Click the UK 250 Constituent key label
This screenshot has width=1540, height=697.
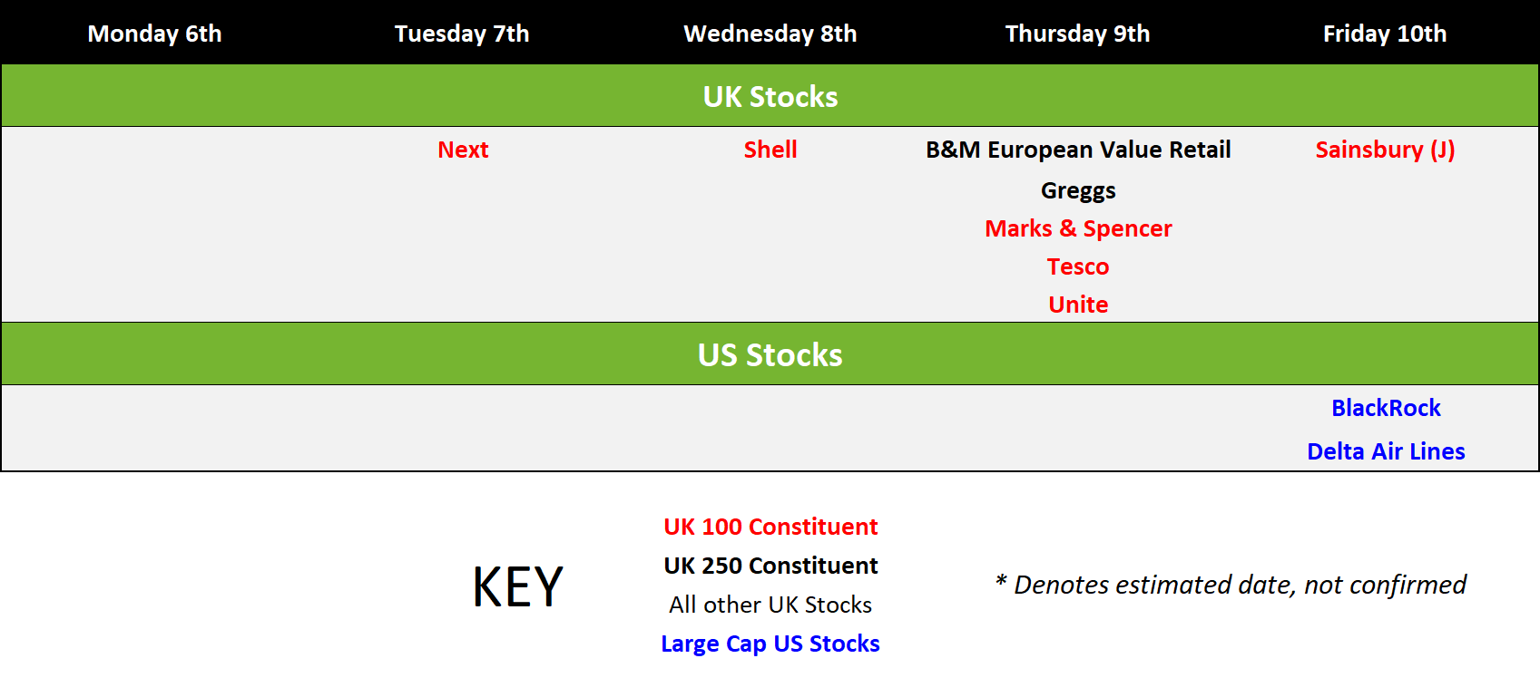point(770,566)
